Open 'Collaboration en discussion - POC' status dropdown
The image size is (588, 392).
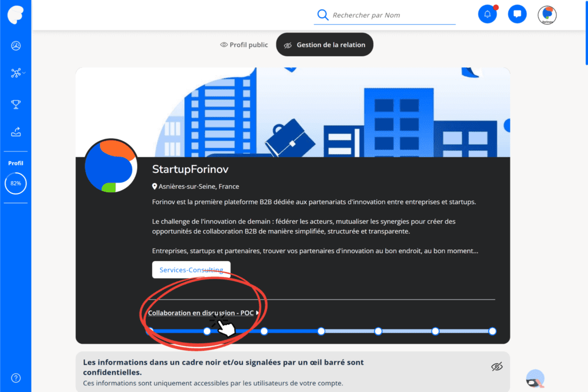(204, 313)
